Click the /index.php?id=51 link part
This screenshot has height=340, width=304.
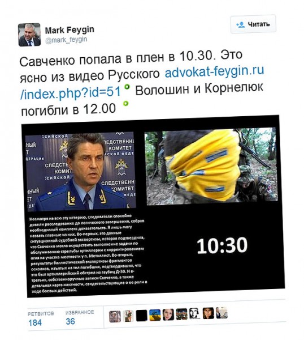coord(71,93)
